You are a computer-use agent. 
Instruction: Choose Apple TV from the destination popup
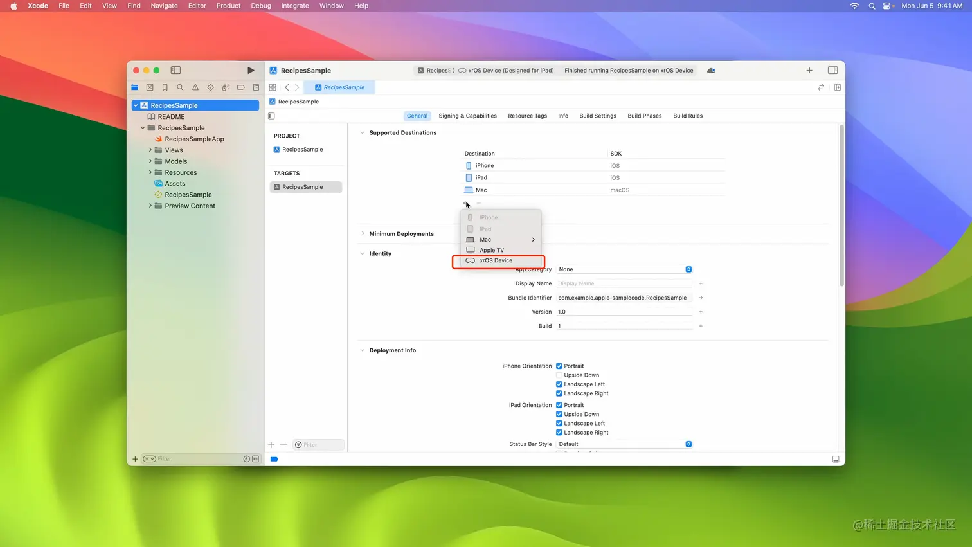point(501,250)
